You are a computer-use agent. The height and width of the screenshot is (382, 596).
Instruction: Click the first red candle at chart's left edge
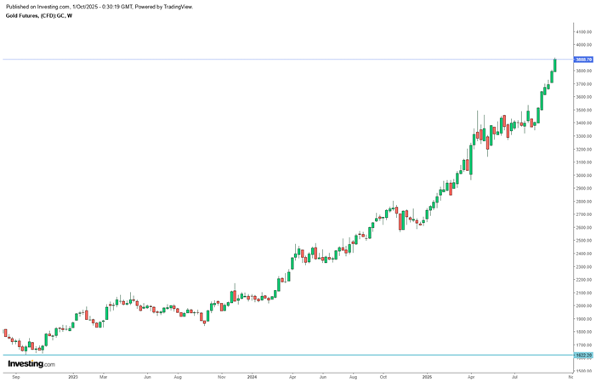(5, 334)
